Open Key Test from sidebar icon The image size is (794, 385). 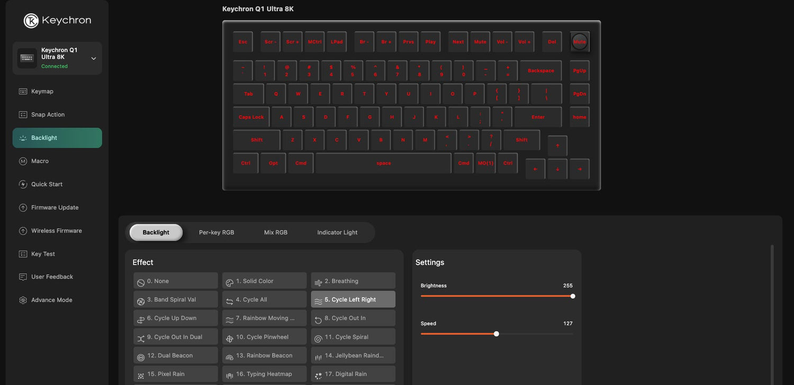pyautogui.click(x=23, y=254)
